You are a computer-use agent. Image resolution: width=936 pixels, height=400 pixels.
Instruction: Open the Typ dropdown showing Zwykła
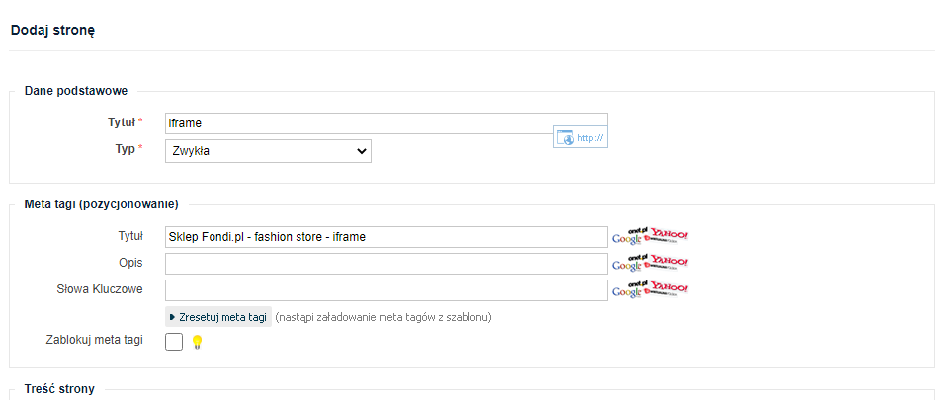click(267, 151)
